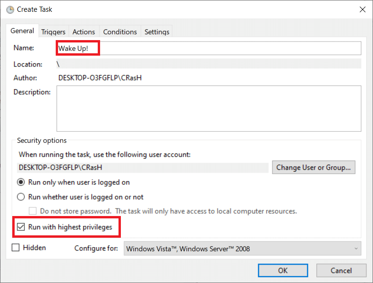The height and width of the screenshot is (283, 373).
Task: Confirm the task with OK
Action: (283, 270)
